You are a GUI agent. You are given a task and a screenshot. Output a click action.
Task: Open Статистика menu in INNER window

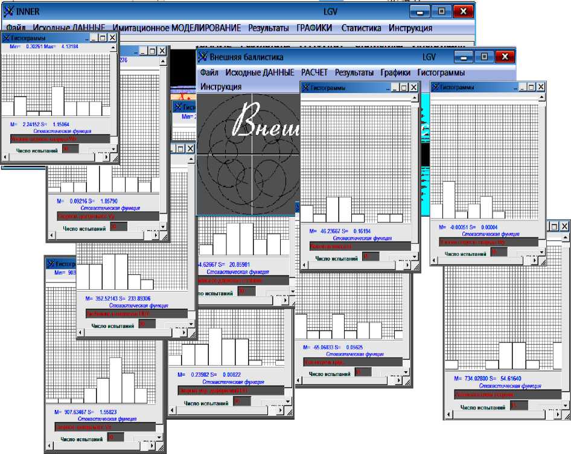pyautogui.click(x=361, y=28)
